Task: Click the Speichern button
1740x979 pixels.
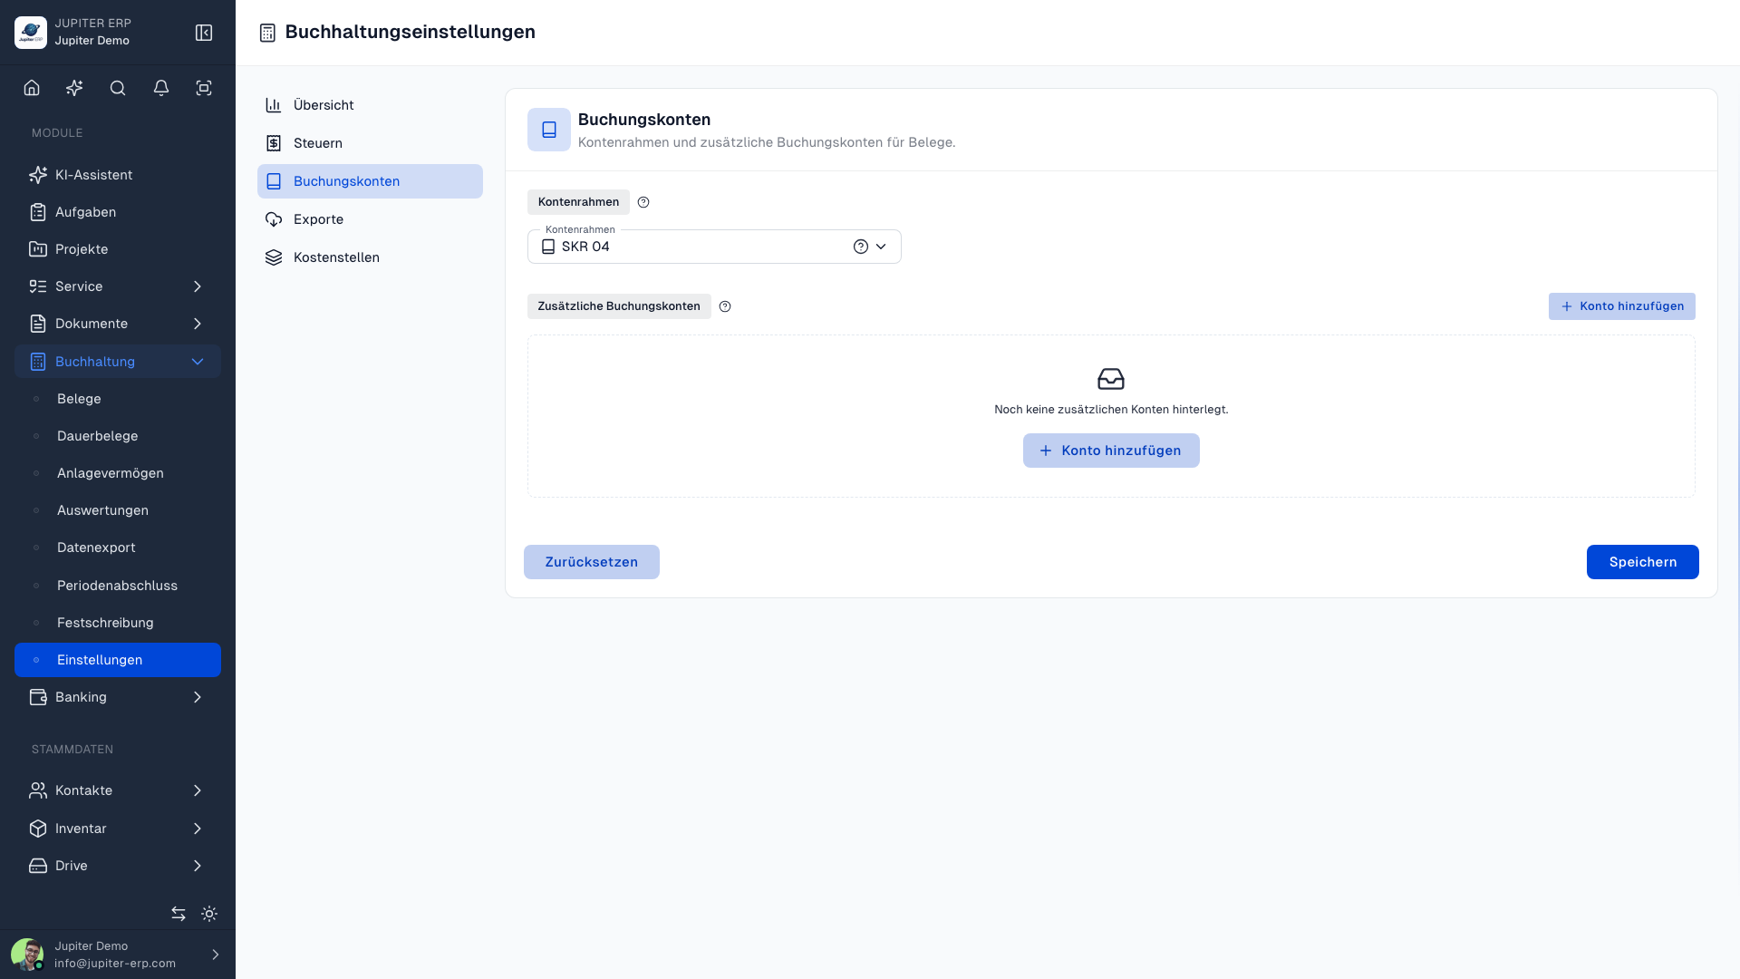Action: click(x=1642, y=562)
